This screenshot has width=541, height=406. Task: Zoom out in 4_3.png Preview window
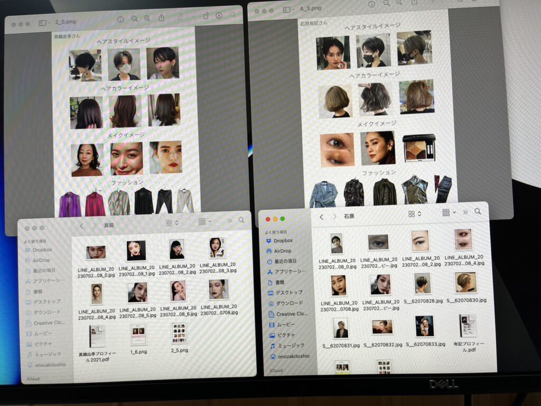(x=386, y=3)
